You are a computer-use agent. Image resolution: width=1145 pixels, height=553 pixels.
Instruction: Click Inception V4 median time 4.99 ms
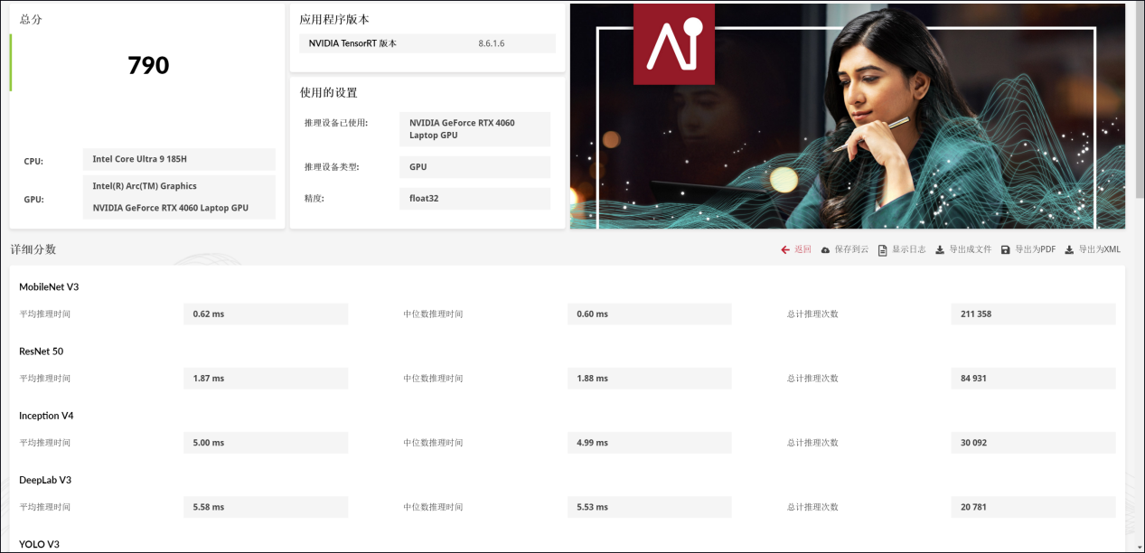[649, 443]
